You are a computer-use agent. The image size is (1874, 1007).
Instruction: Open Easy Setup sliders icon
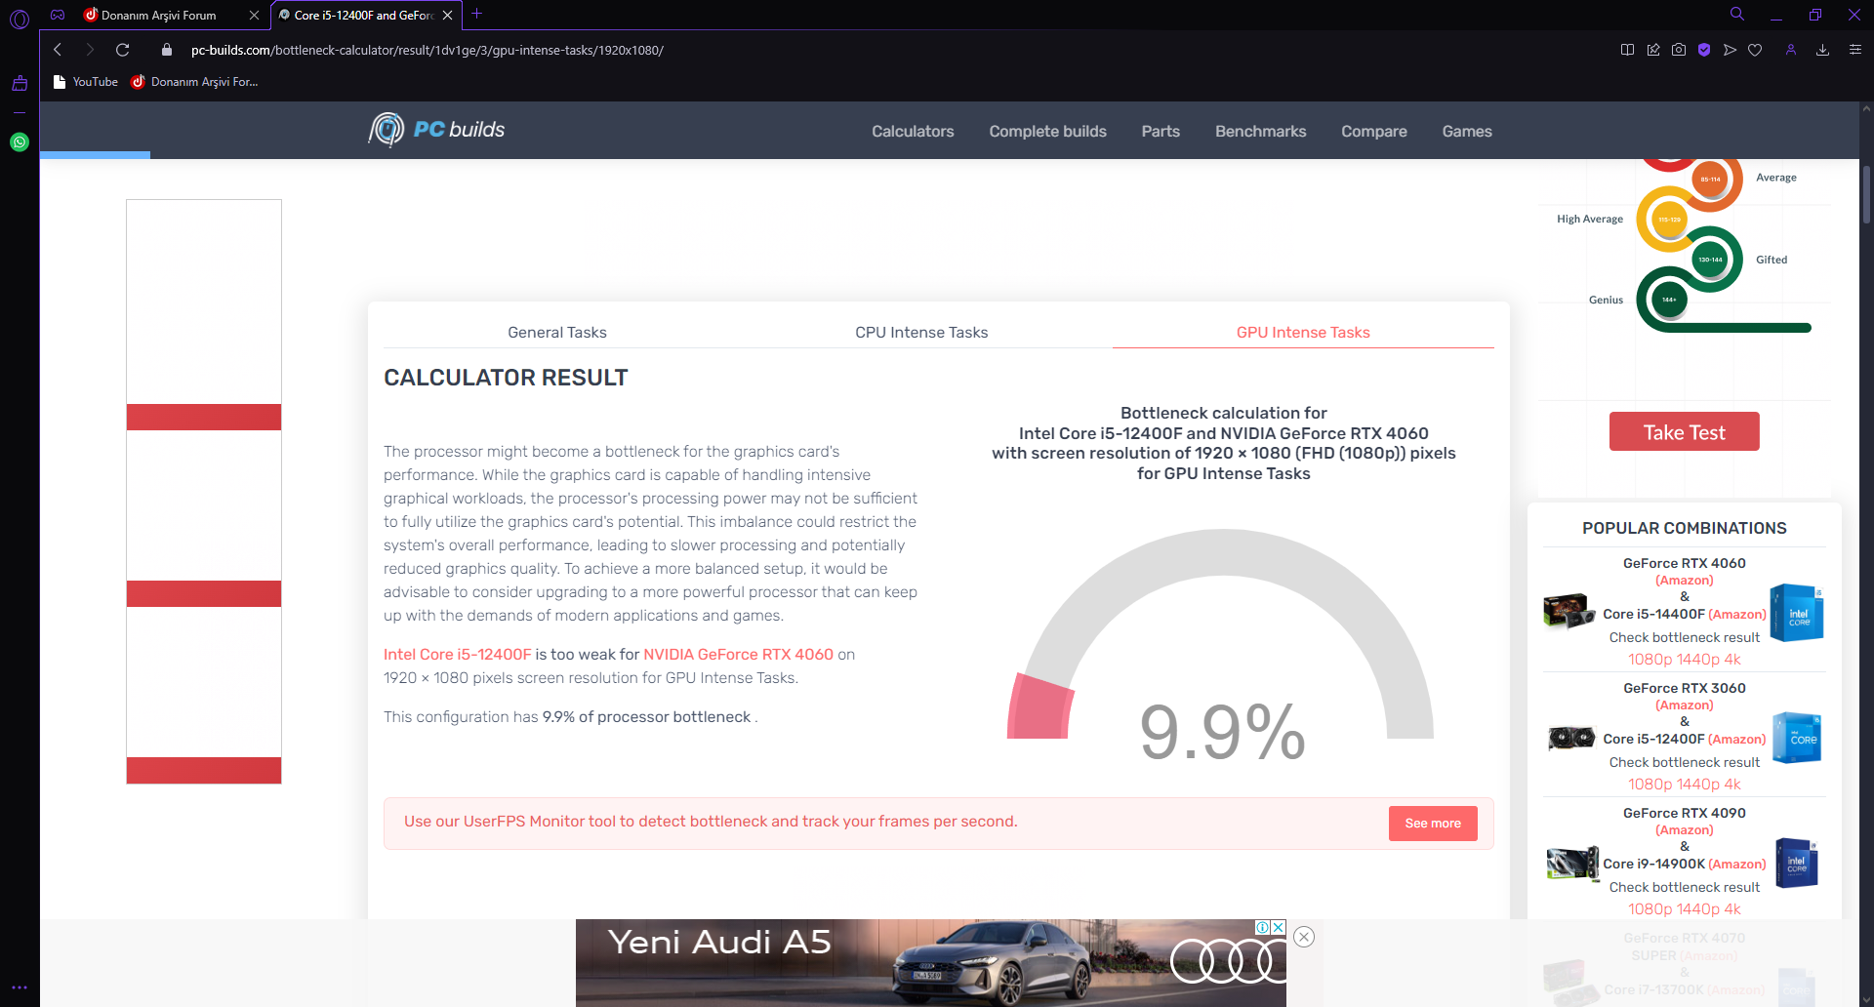coord(1855,50)
